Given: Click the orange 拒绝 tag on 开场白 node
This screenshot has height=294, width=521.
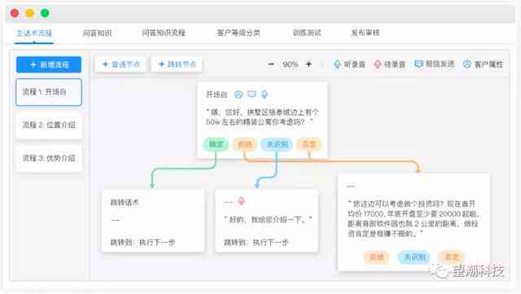Looking at the screenshot, I should (x=245, y=144).
